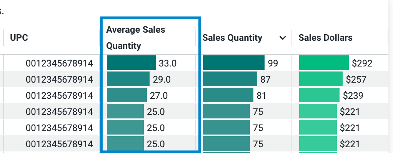The height and width of the screenshot is (153, 393).
Task: Click the 27.0 average sales bar
Action: (127, 95)
